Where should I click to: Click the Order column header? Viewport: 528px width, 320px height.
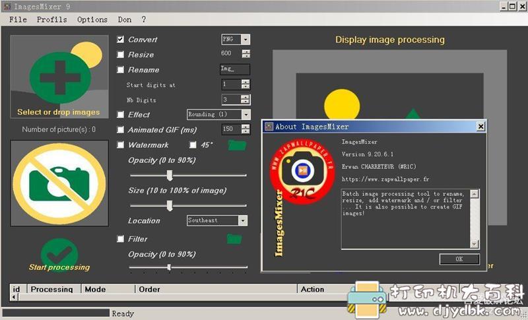[216, 289]
